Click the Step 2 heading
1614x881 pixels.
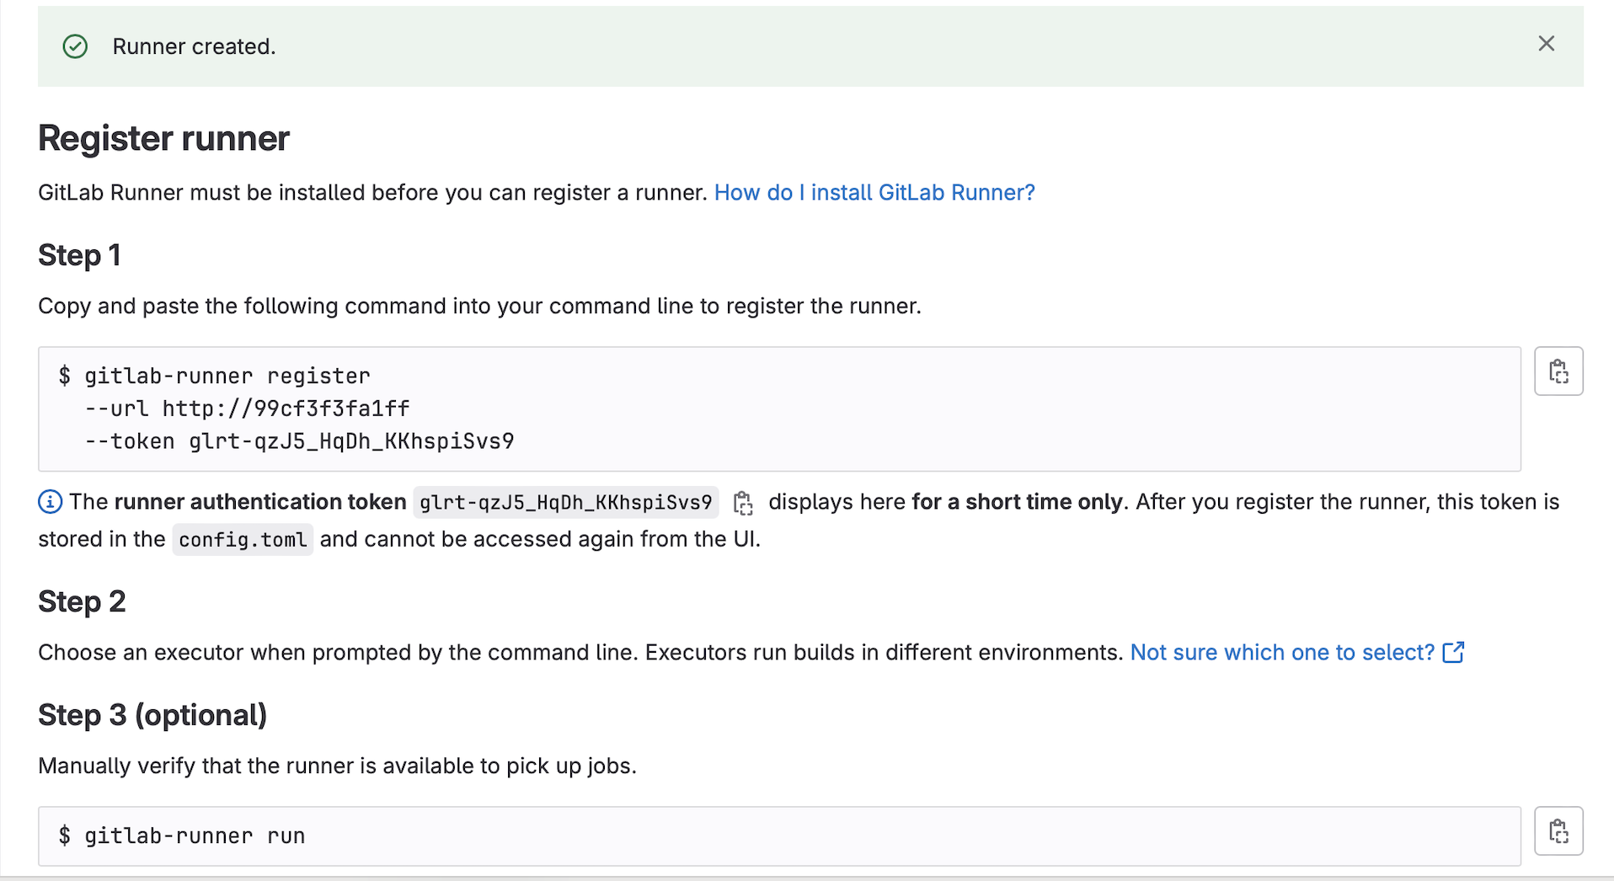(x=82, y=601)
